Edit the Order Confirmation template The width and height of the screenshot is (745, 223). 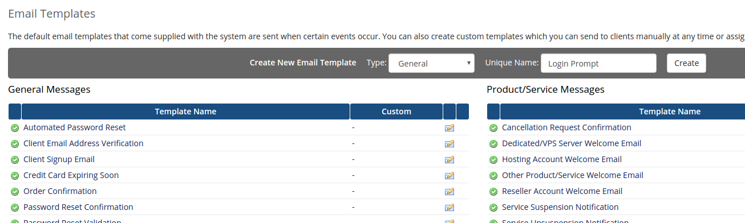click(x=450, y=191)
